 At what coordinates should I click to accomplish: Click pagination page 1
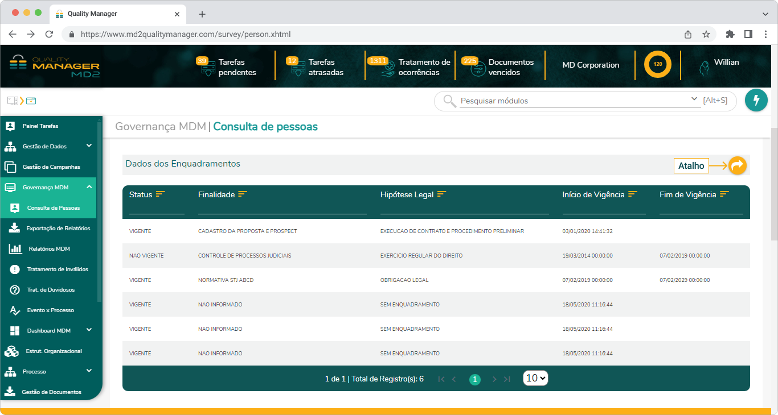pos(475,379)
